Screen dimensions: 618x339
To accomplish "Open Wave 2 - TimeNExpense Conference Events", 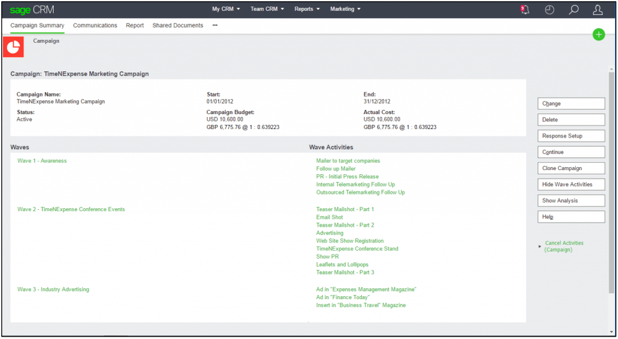I will point(71,209).
